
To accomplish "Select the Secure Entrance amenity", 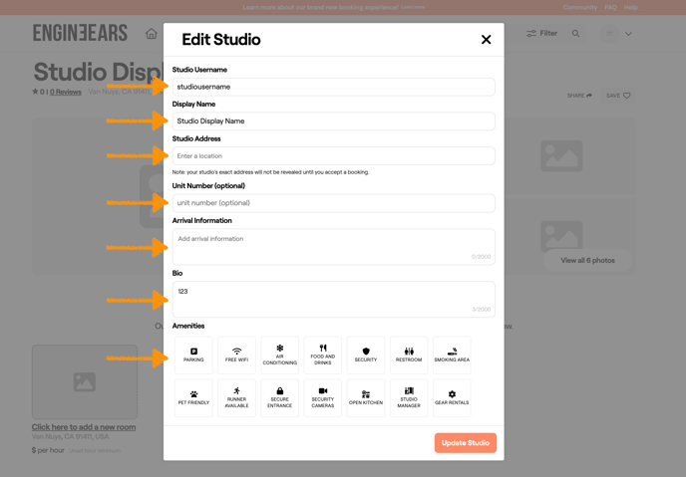I will coord(279,397).
